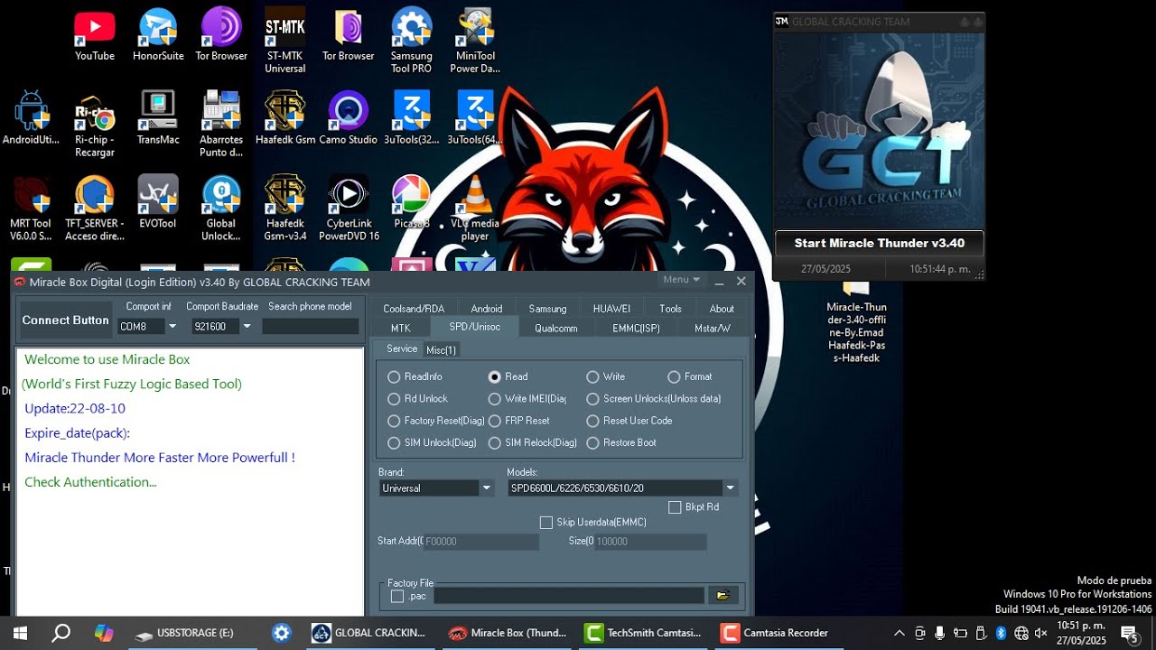
Task: Click Start Miracle Thunder v3.40 button
Action: (879, 243)
